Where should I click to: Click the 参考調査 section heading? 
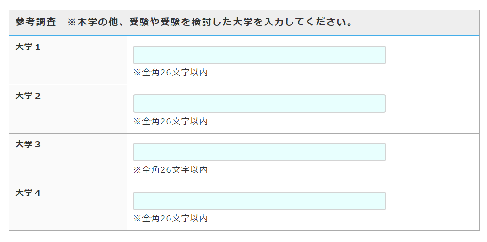(x=36, y=23)
